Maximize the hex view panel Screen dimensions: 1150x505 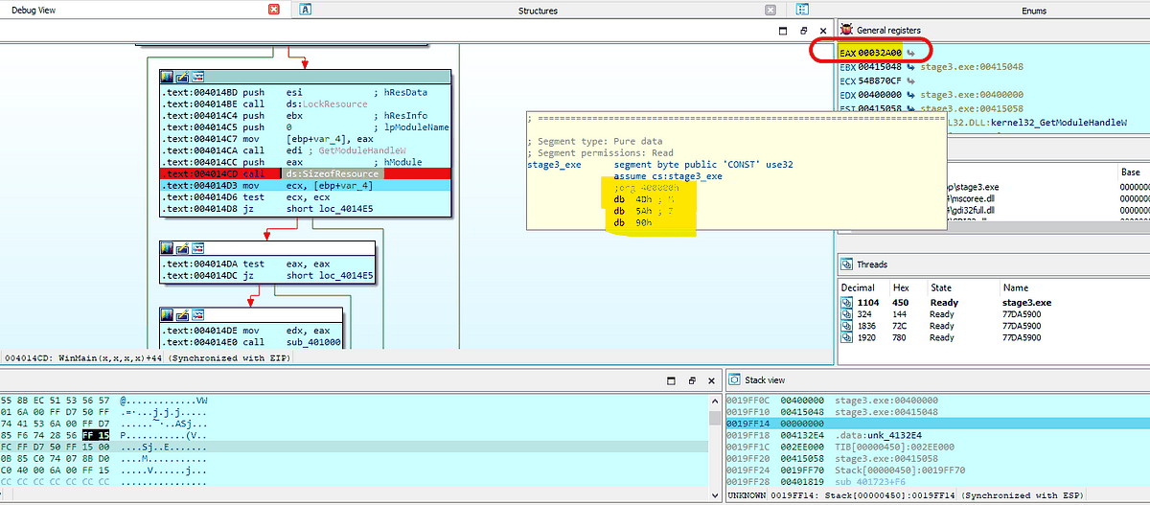pos(673,380)
